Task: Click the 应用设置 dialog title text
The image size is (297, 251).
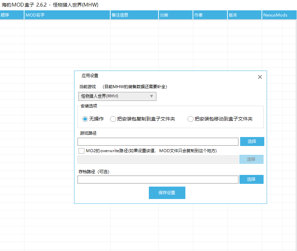Action: click(90, 76)
